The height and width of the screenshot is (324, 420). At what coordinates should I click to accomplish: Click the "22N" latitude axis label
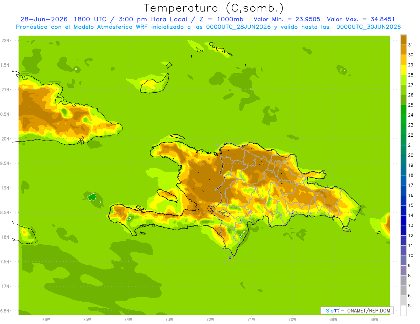tap(5, 41)
